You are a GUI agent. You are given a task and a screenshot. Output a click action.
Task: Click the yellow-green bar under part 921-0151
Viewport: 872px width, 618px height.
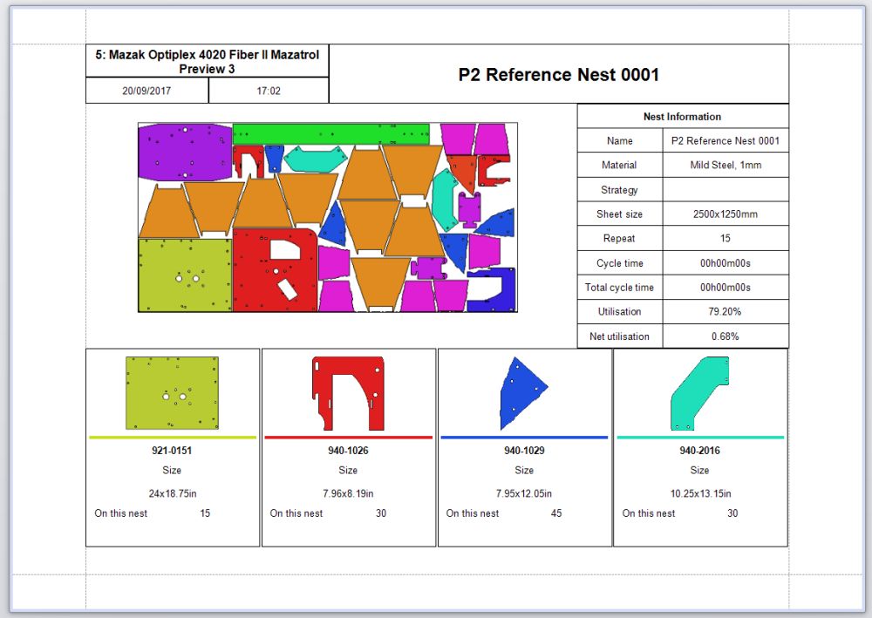tap(173, 437)
